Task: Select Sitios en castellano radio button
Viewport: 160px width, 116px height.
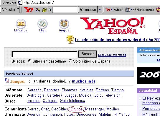Action: 29,61
